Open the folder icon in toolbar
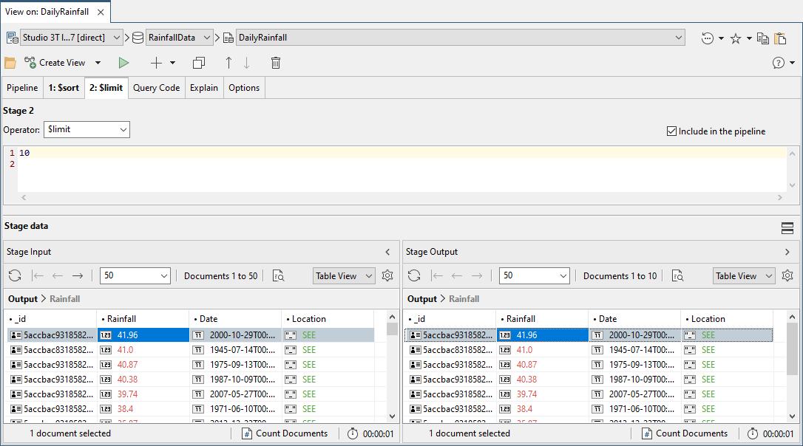 tap(10, 63)
